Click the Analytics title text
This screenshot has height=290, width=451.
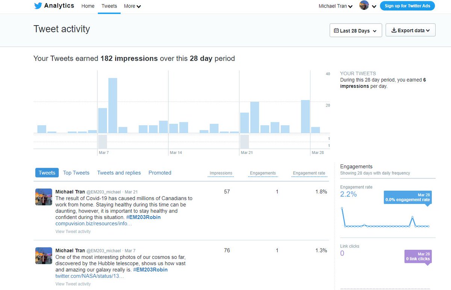click(x=59, y=6)
